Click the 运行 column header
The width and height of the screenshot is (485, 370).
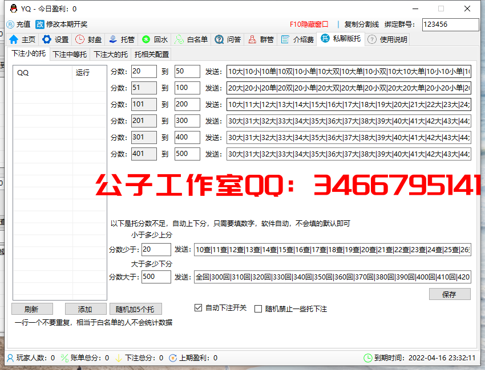(x=90, y=72)
